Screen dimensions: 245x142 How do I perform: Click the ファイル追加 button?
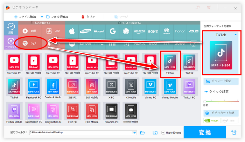point(25,17)
